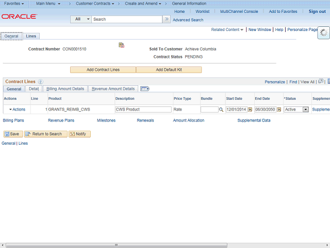330x248 pixels.
Task: Open Contract Lines help question mark icon
Action: [40, 82]
